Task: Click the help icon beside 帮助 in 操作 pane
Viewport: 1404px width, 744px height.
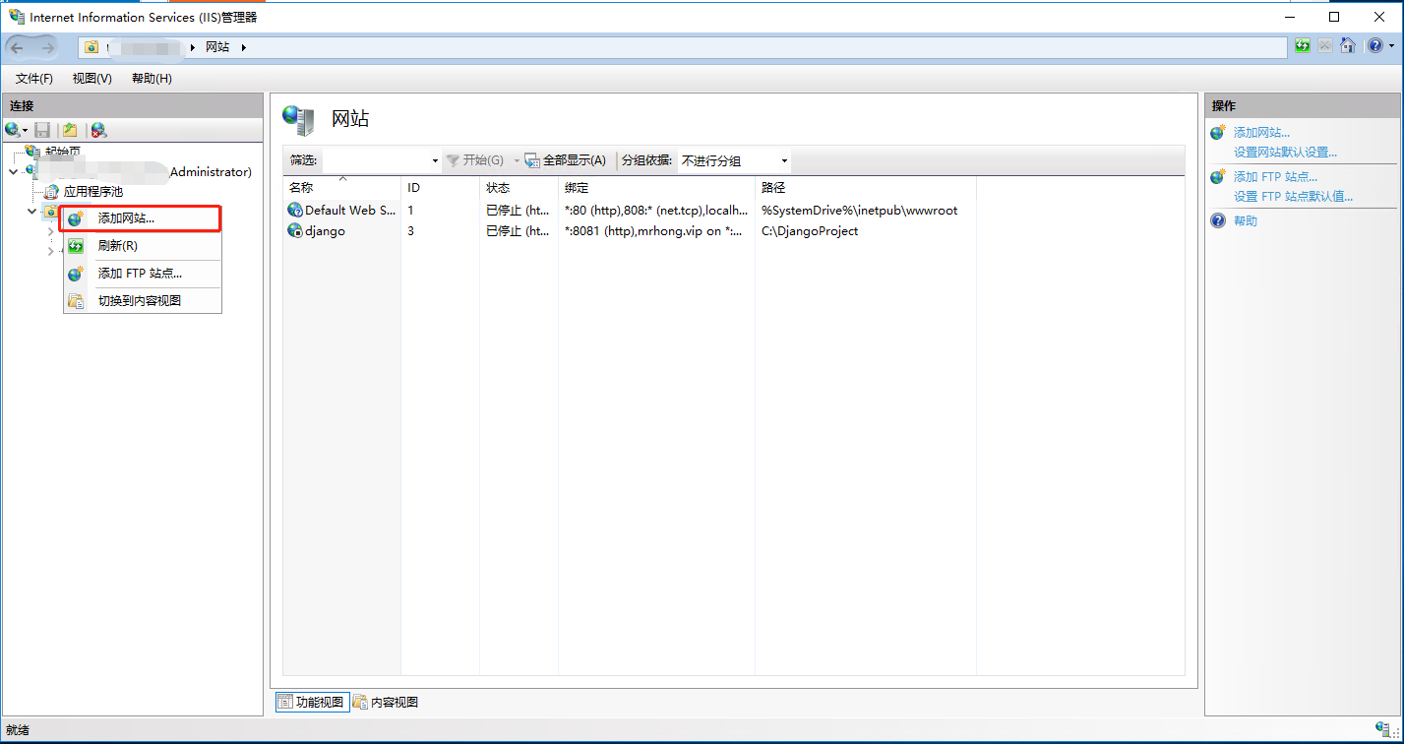Action: [1218, 221]
